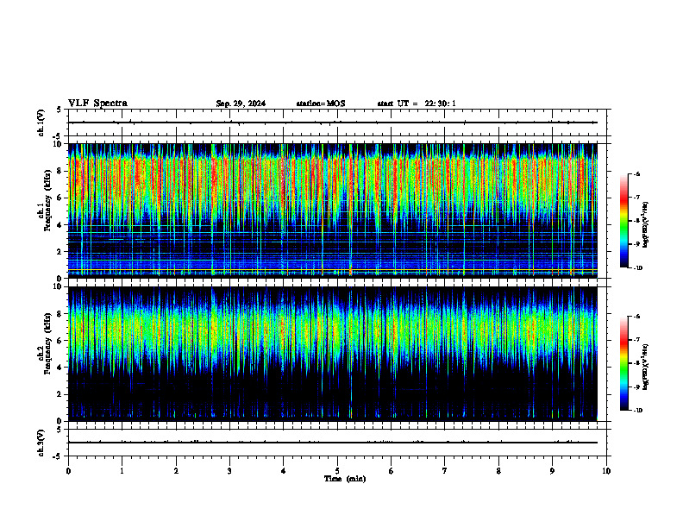The height and width of the screenshot is (528, 683).
Task: Click the '9' tick on time axis
Action: point(552,471)
